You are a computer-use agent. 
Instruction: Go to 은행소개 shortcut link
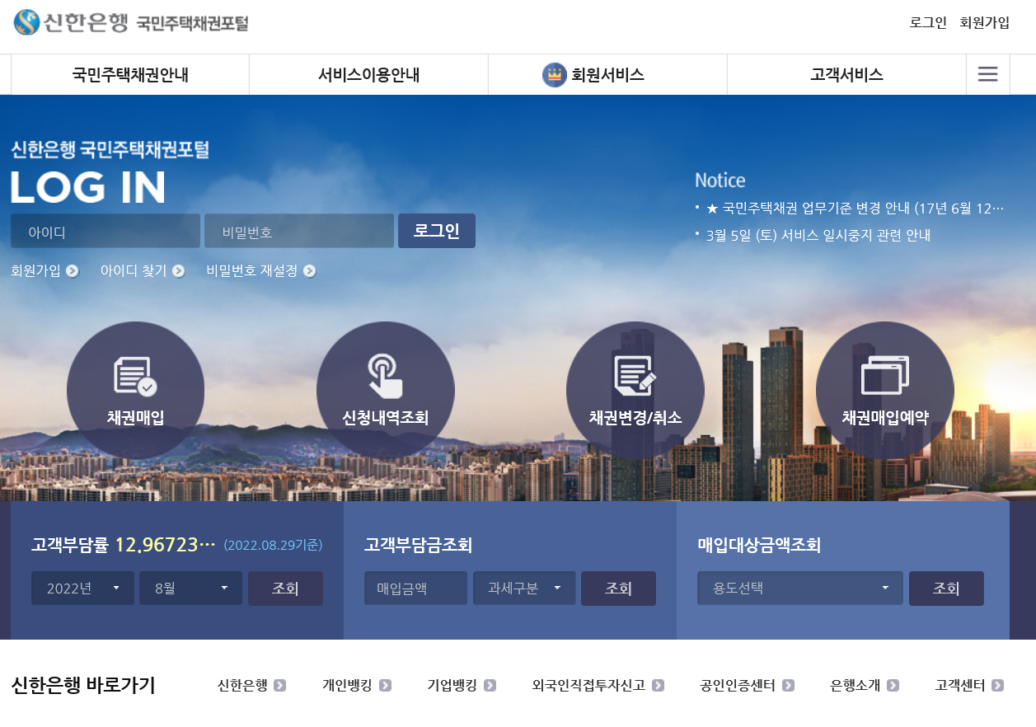pos(856,685)
